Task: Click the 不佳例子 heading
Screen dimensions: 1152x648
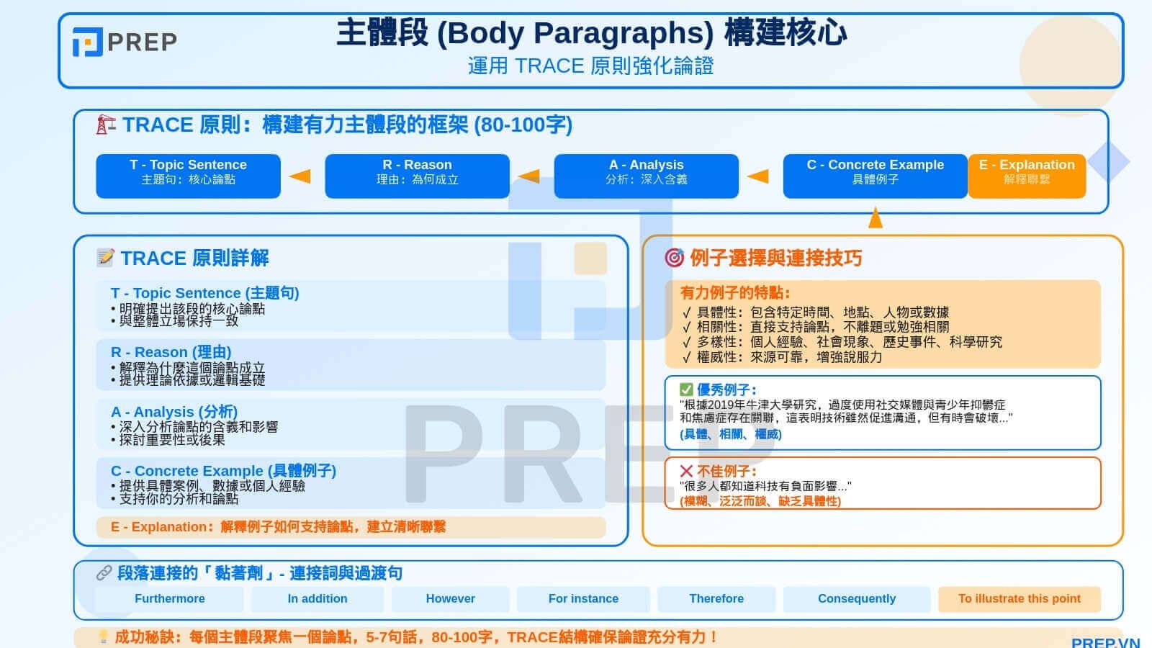Action: point(726,471)
